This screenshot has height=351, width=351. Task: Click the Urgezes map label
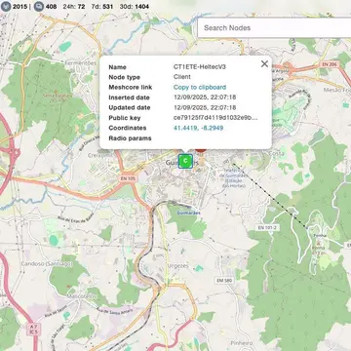177,266
